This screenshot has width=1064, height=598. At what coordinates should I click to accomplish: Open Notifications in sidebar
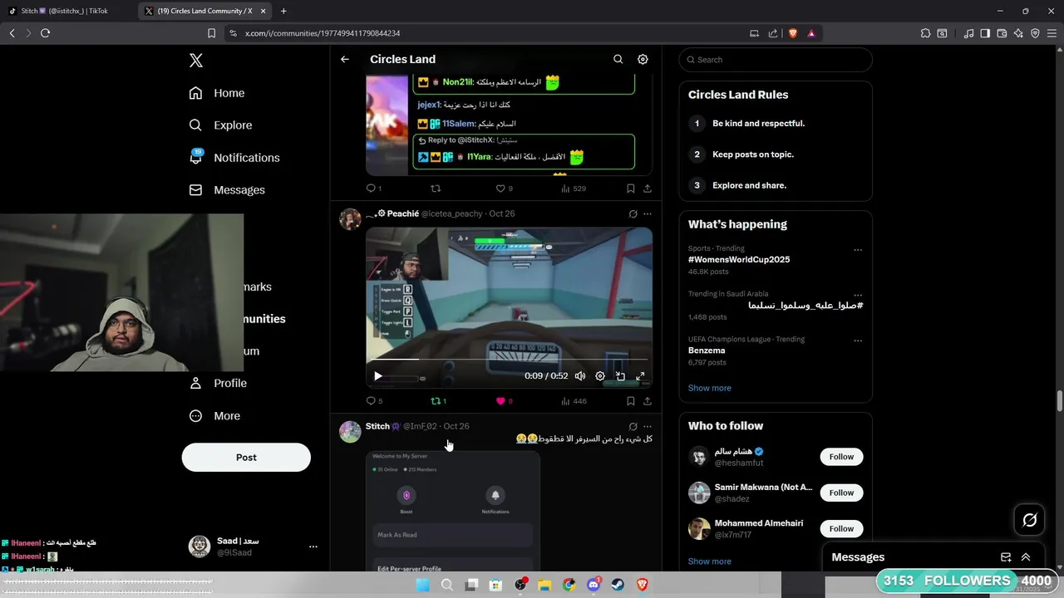pyautogui.click(x=234, y=158)
